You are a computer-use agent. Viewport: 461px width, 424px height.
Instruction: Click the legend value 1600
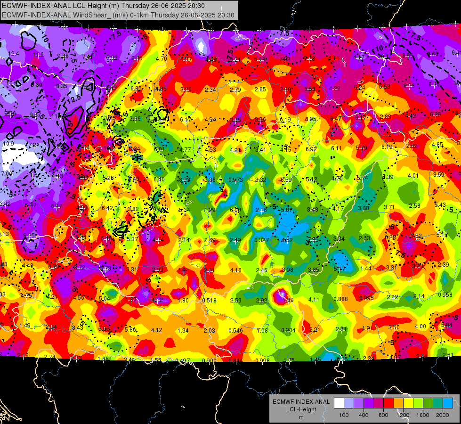423,415
